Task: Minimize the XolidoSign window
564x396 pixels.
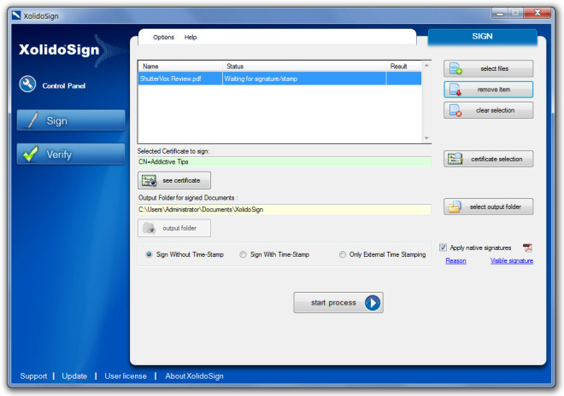Action: (x=500, y=14)
